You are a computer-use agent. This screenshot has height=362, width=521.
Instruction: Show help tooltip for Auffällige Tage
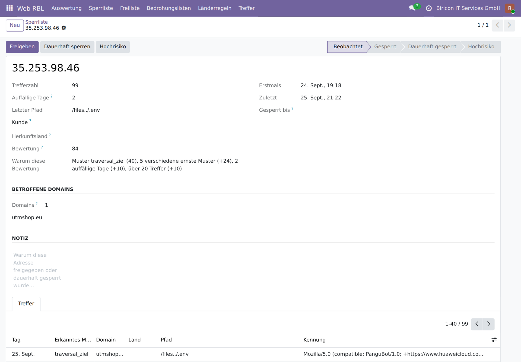coord(52,96)
